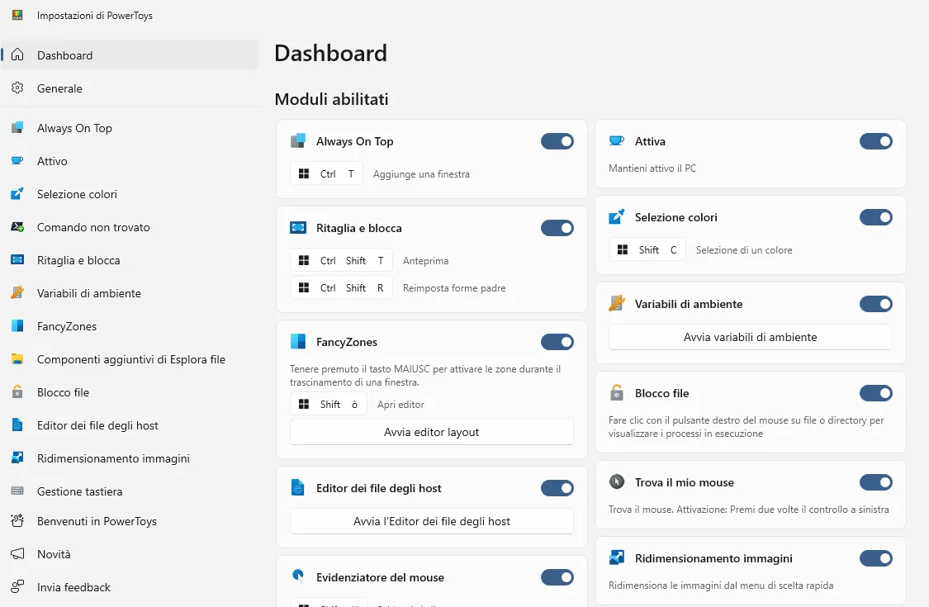Open Invia feedback in the sidebar

pos(130,587)
